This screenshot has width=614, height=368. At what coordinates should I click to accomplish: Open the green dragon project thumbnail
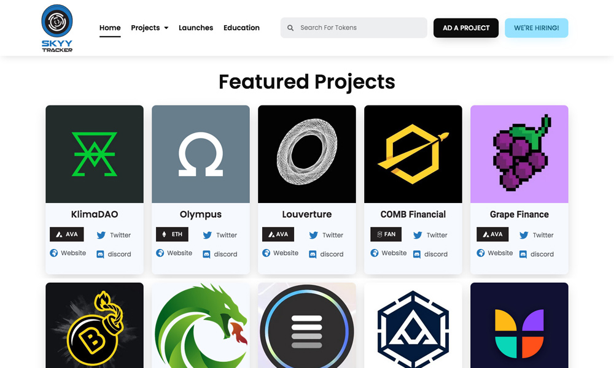tap(201, 325)
